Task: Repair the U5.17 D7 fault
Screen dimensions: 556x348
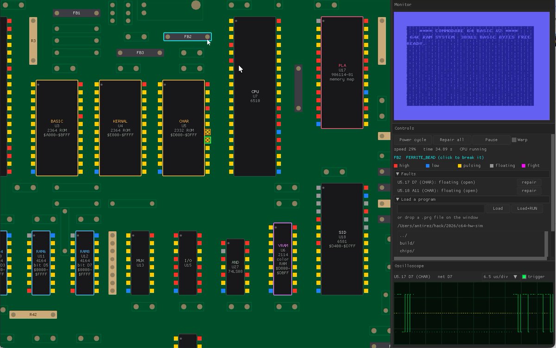Action: click(529, 182)
